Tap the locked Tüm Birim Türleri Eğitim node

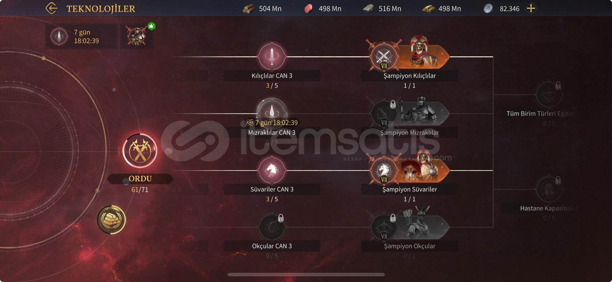pos(549,94)
